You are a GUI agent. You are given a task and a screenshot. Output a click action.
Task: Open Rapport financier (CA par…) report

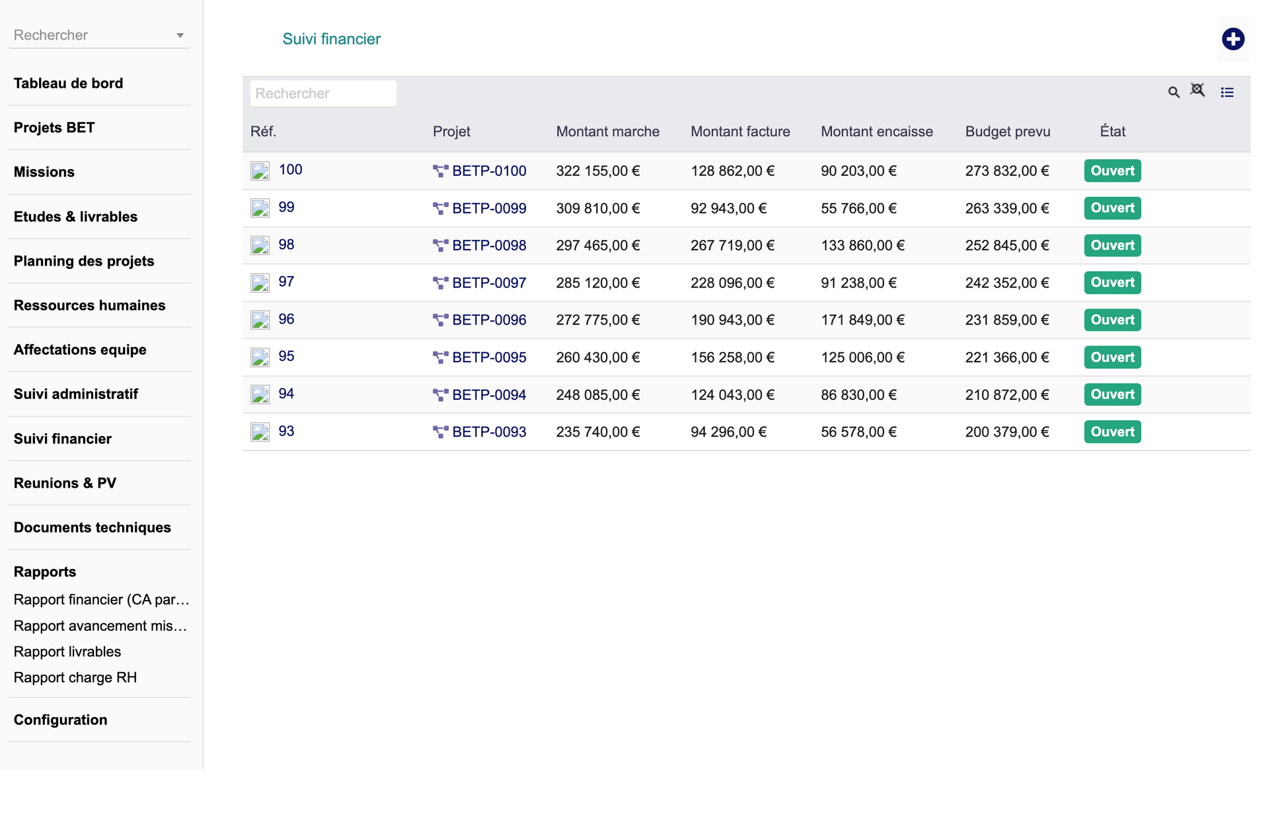(101, 599)
